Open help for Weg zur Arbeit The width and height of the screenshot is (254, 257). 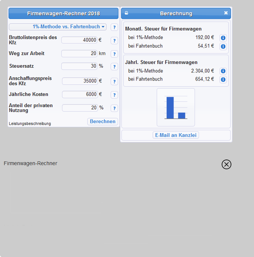115,54
